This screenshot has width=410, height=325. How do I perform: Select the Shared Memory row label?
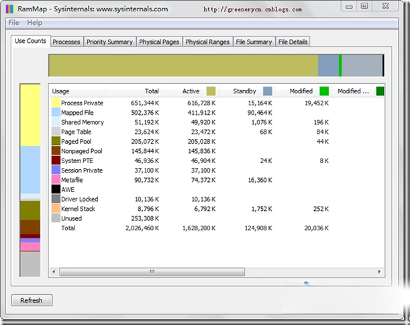(x=83, y=122)
